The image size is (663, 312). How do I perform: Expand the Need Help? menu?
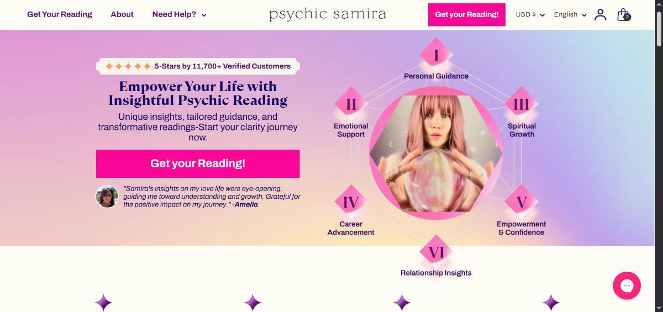179,14
